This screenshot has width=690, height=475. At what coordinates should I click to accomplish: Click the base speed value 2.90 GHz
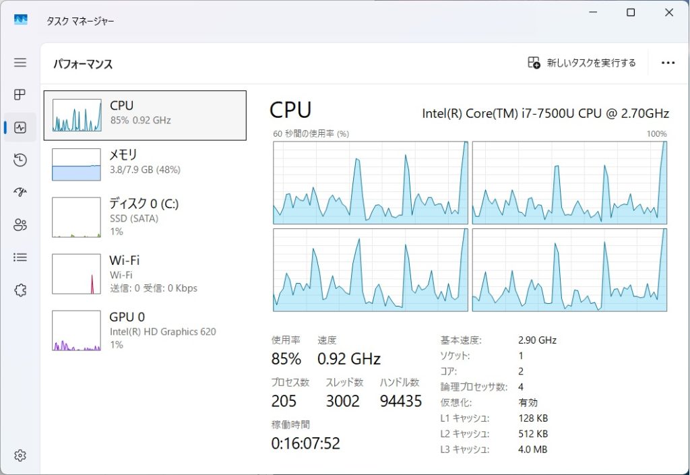[537, 340]
